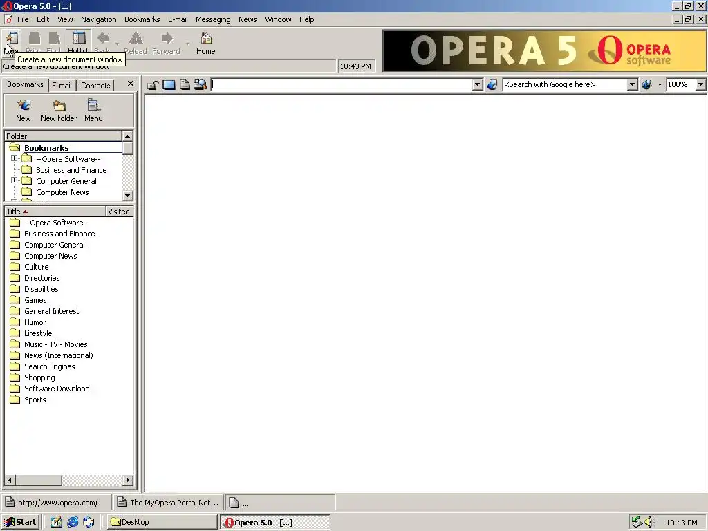The image size is (708, 531).
Task: Add a New bookmark in hotlist
Action: pos(24,111)
